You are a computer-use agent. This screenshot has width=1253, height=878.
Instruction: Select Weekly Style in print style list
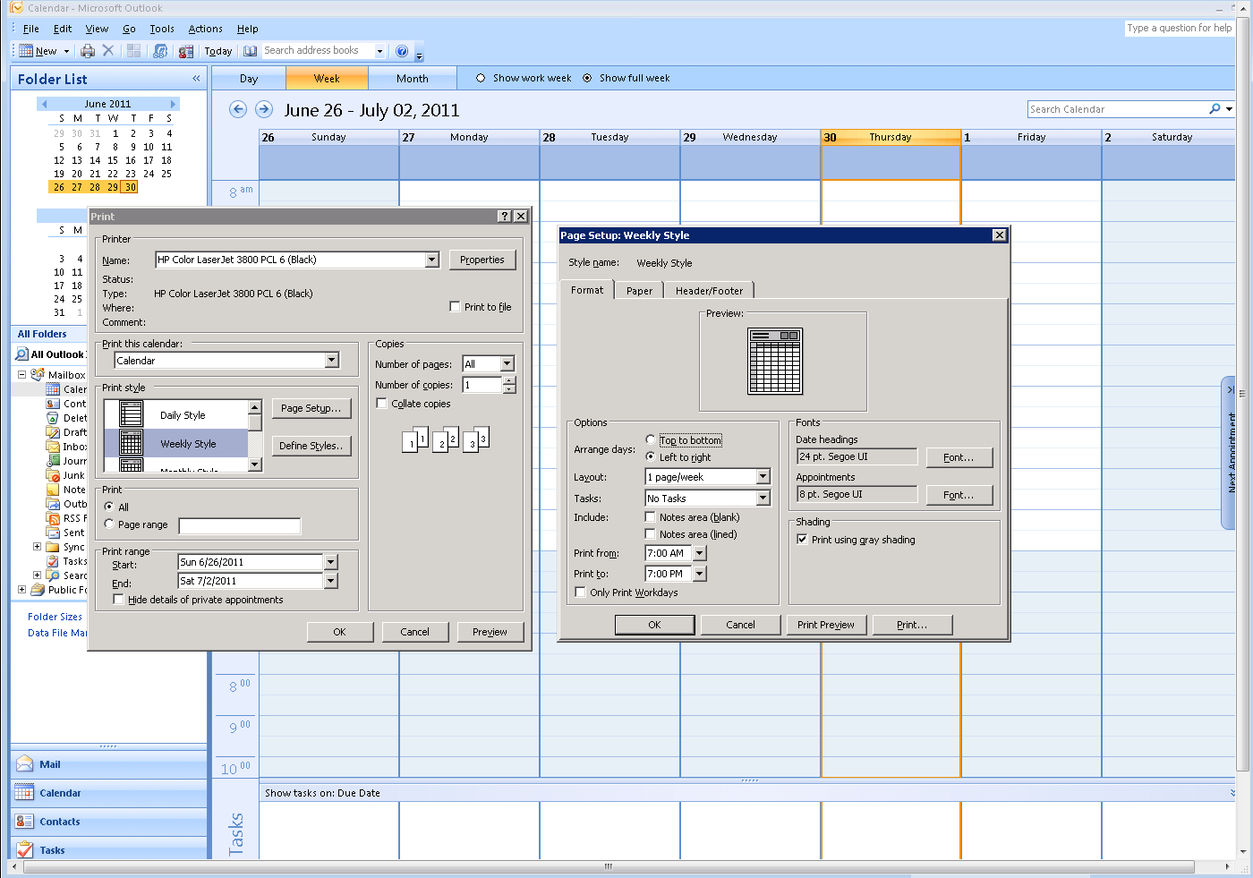click(175, 443)
